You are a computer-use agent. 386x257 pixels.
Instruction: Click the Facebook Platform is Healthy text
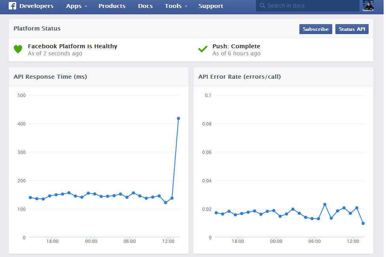point(73,46)
